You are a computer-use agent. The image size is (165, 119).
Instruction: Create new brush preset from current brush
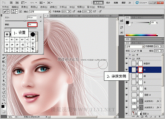pyautogui.click(x=41, y=21)
